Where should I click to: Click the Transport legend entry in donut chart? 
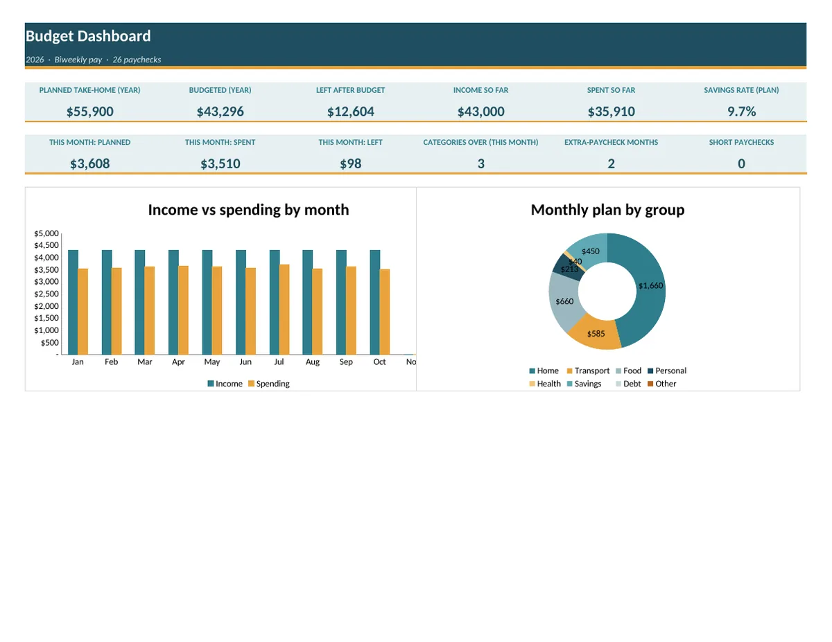coord(588,371)
